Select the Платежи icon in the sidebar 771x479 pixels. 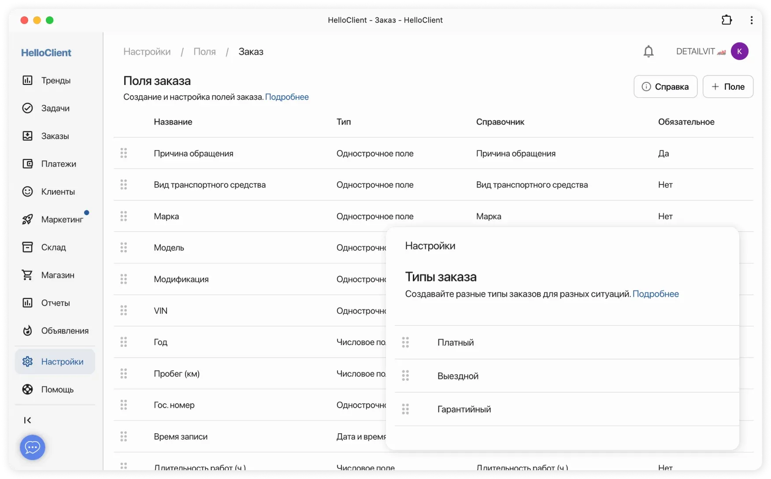click(x=27, y=163)
